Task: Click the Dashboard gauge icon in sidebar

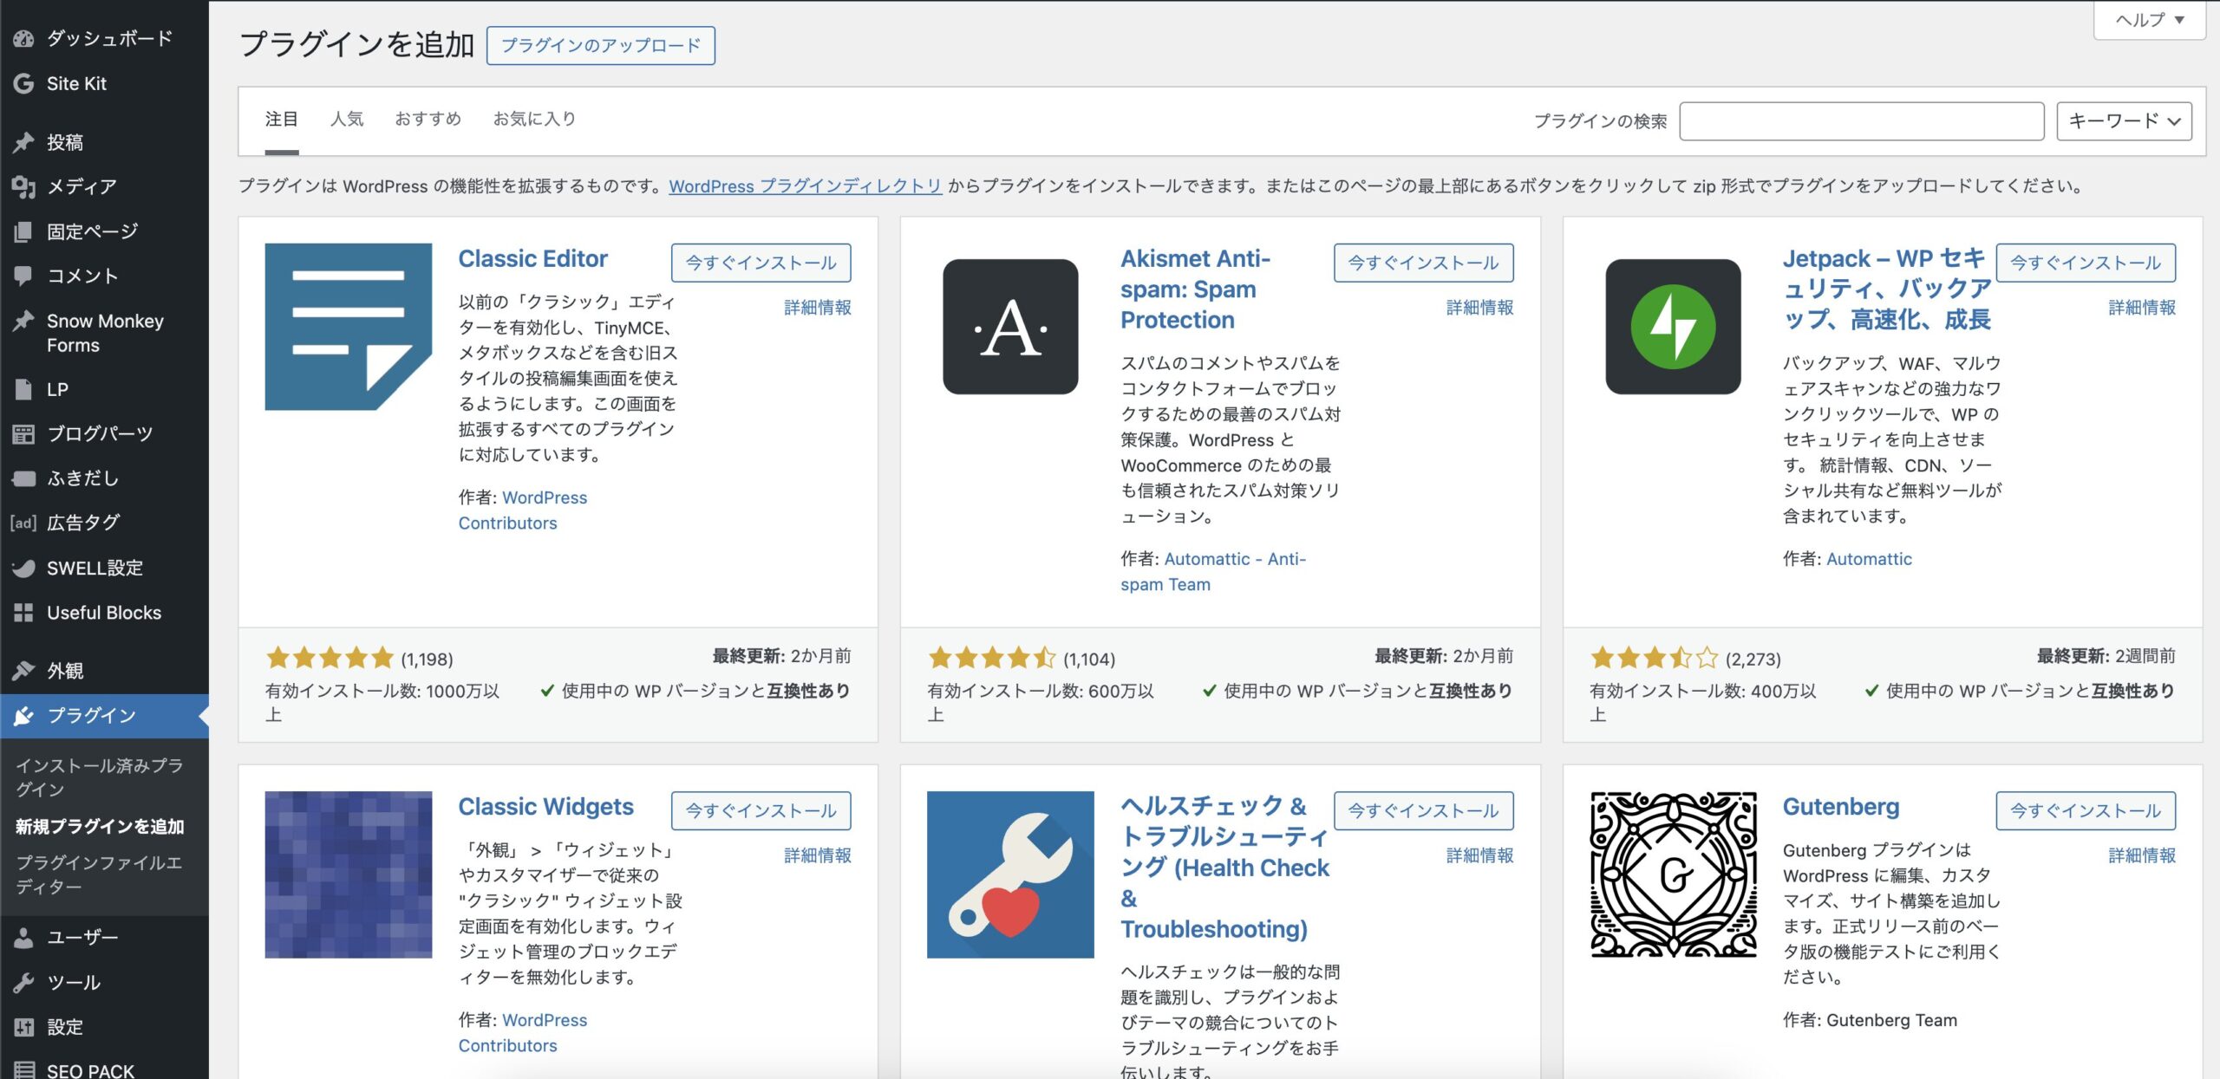Action: 23,38
